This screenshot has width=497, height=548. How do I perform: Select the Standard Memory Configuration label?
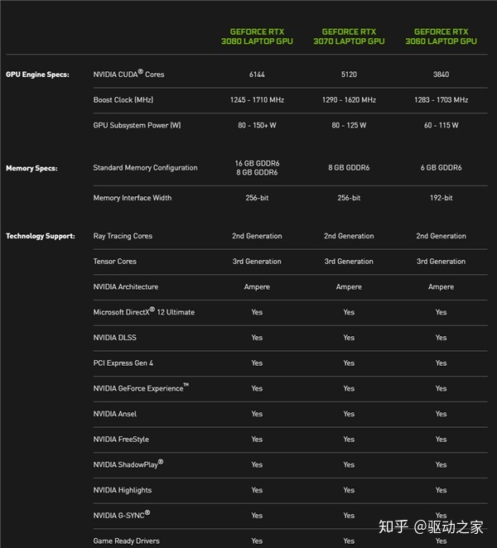(x=145, y=168)
